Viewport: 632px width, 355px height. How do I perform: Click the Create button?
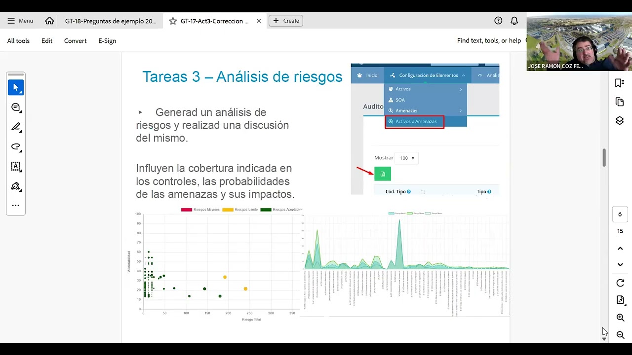[x=286, y=21]
